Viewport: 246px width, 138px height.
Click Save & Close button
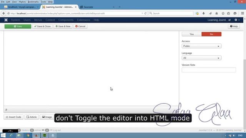[x=42, y=26]
